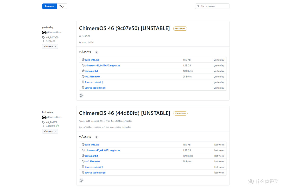The width and height of the screenshot is (281, 187).
Task: Open the Compare dropdown for release 44d80fd
Action: [50, 131]
